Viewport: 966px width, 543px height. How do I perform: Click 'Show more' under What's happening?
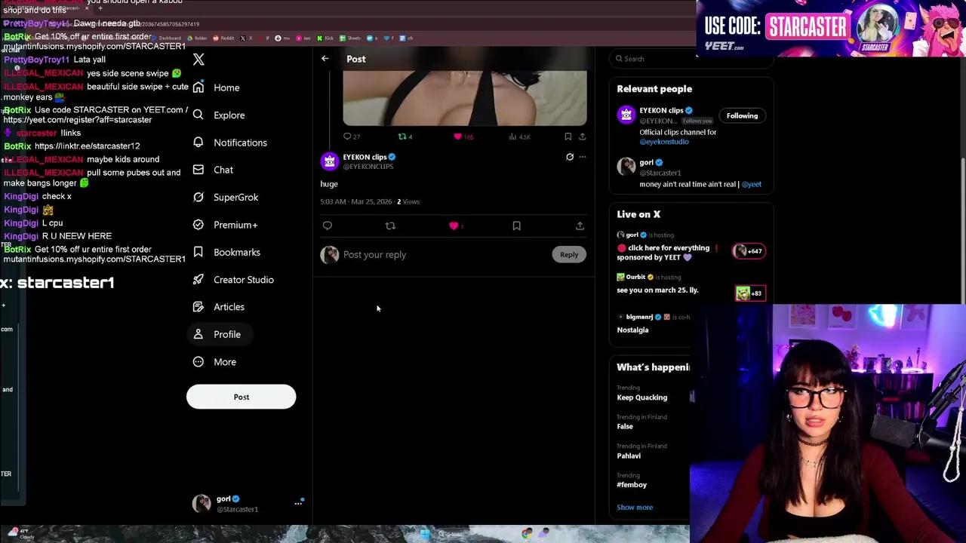pyautogui.click(x=635, y=508)
